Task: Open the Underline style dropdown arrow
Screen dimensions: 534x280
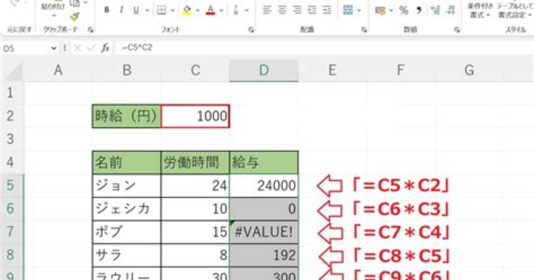Action: [147, 11]
